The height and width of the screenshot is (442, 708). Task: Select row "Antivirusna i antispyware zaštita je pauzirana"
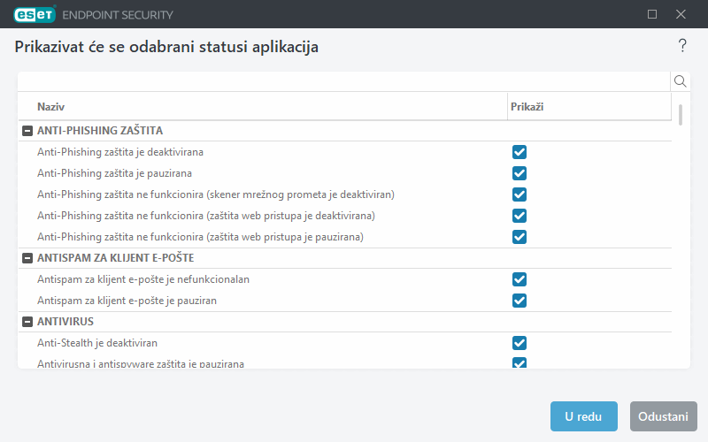pos(345,362)
